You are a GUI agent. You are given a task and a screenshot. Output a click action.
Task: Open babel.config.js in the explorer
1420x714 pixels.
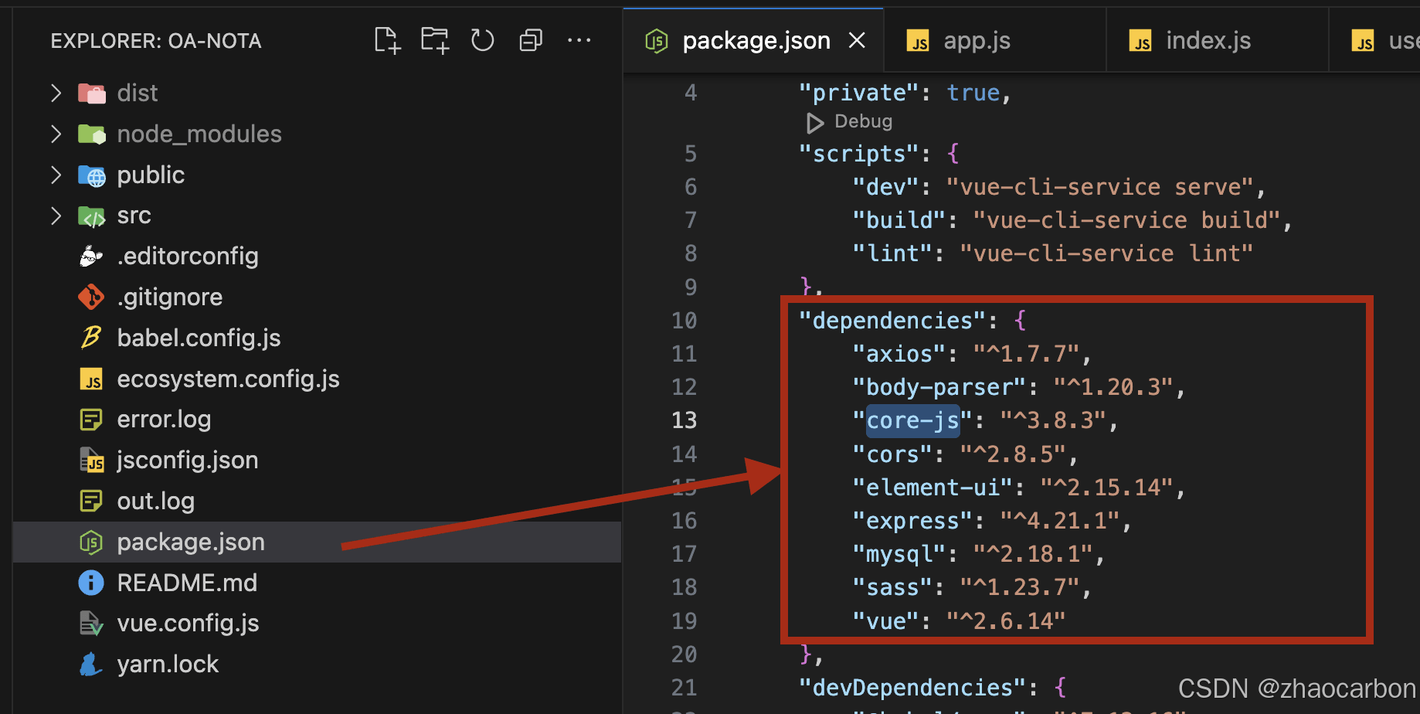199,338
